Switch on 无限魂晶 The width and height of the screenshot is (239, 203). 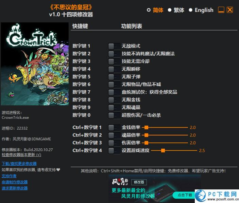click(x=114, y=107)
